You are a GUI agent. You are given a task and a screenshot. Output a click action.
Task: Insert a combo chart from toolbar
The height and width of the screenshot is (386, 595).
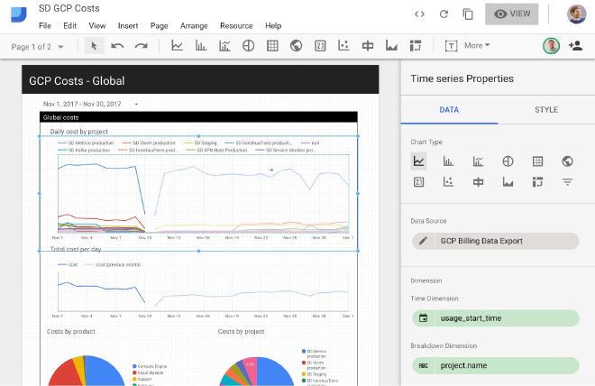(224, 46)
